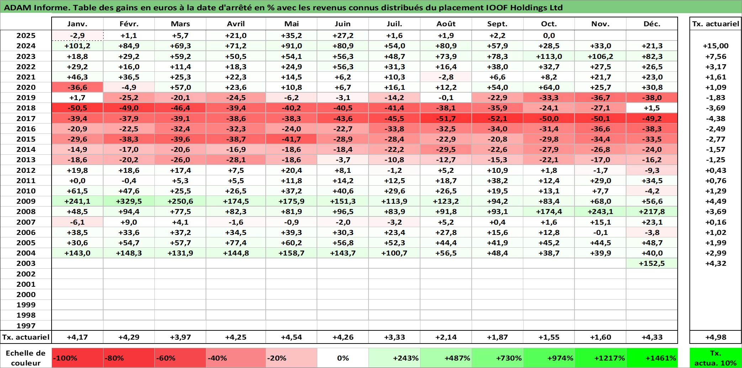Select the 2017 row label
Image resolution: width=742 pixels, height=368 pixels.
26,119
